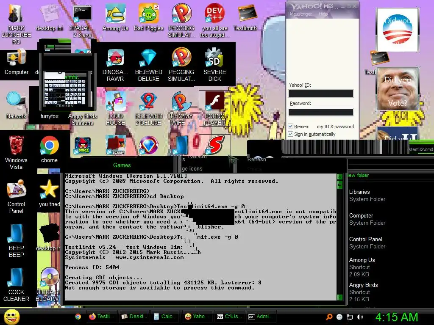Viewport: 434px width, 325px height.
Task: Switch to the Yaho... taskbar button
Action: click(197, 317)
